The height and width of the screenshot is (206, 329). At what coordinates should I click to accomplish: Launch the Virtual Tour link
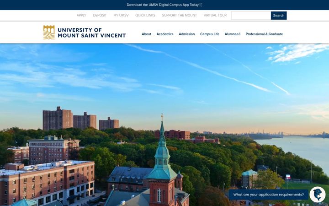[x=215, y=16]
